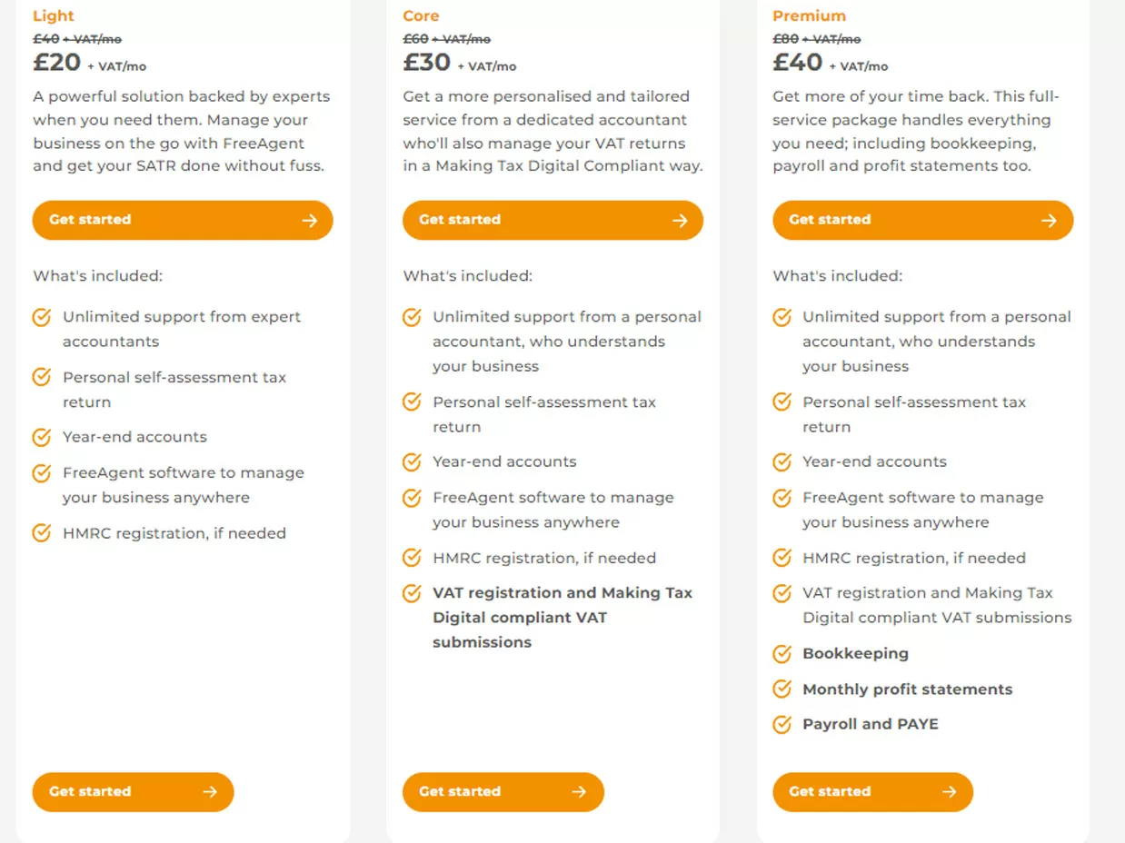Click the top Get started button under Core
This screenshot has height=843, width=1125.
553,220
